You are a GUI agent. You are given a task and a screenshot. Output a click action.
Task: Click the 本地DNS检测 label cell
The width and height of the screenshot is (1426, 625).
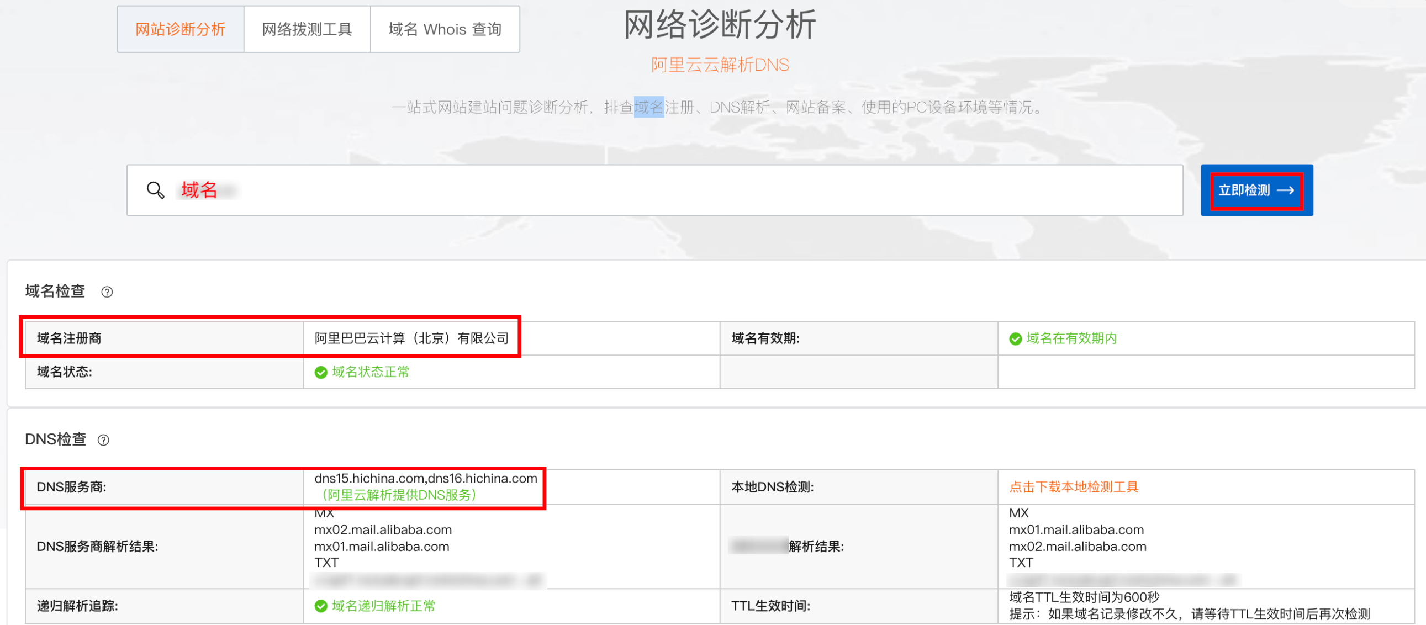[x=859, y=487]
